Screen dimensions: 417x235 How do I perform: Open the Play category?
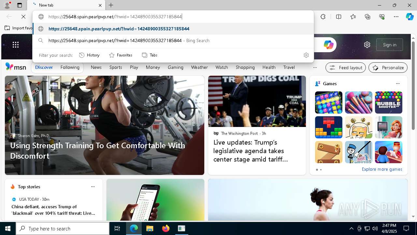pos(134,67)
